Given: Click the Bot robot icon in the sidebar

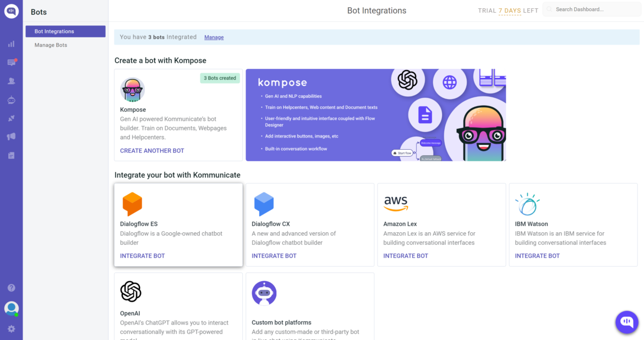Looking at the screenshot, I should 11,100.
